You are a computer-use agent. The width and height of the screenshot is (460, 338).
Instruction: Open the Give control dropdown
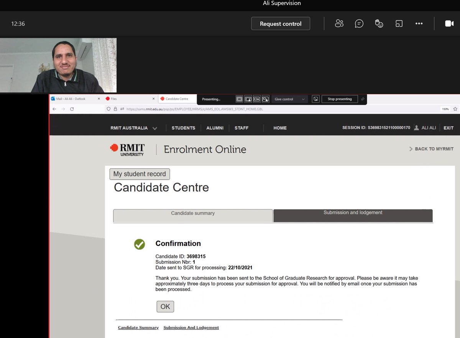click(289, 99)
